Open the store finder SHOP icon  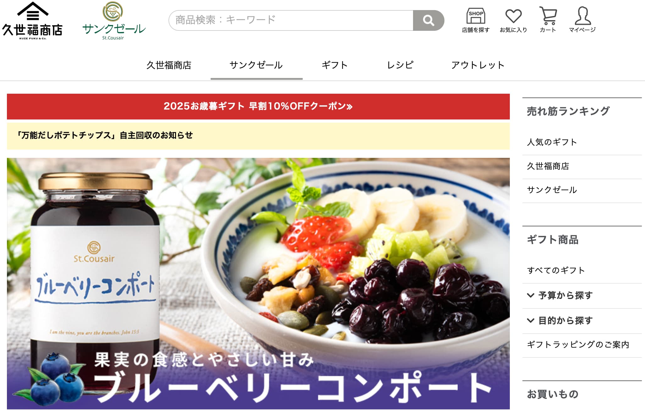pyautogui.click(x=476, y=20)
